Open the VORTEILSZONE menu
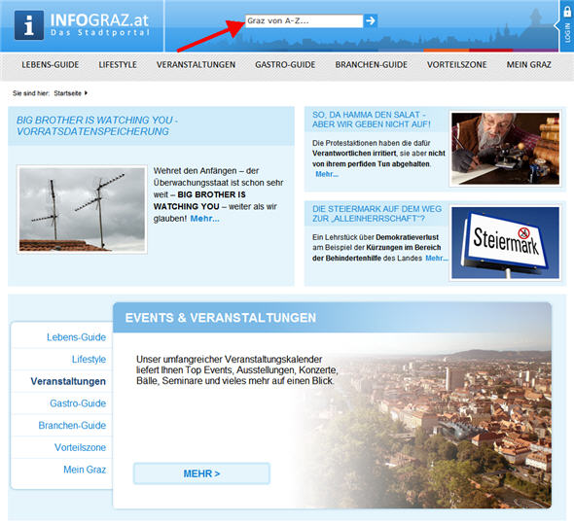Screen dimensions: 574x524 (x=457, y=65)
